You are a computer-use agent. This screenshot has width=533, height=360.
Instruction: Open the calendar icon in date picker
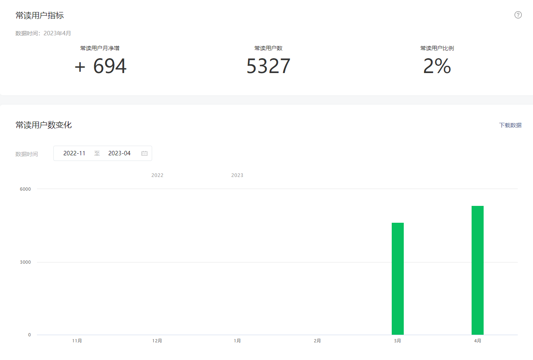coord(144,153)
